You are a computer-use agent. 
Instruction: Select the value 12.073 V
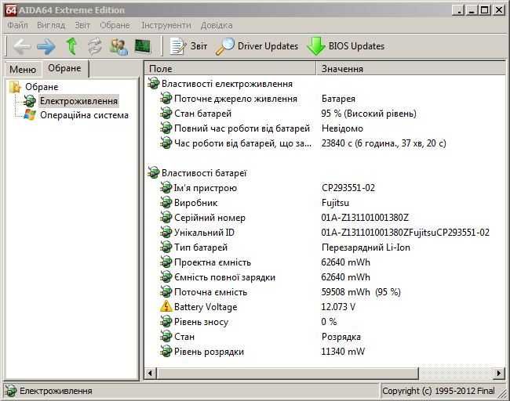(x=338, y=307)
